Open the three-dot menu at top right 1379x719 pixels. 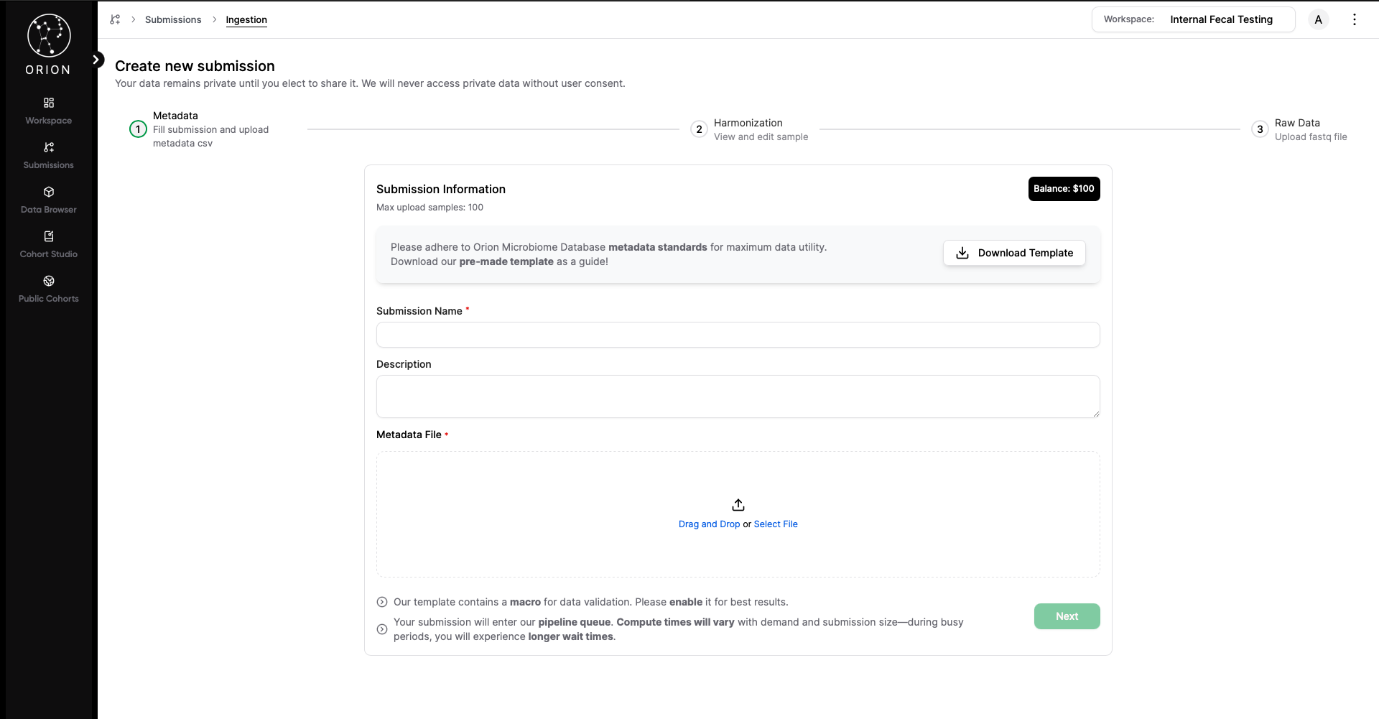[x=1355, y=19]
